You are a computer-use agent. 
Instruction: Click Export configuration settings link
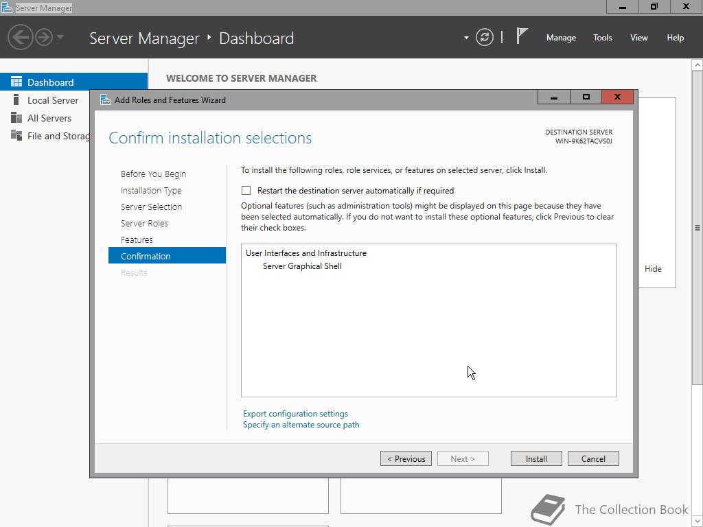(295, 414)
